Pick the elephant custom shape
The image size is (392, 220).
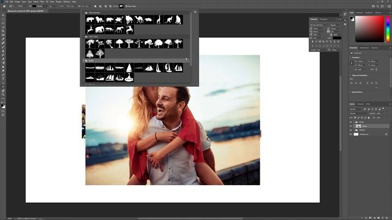[100, 29]
